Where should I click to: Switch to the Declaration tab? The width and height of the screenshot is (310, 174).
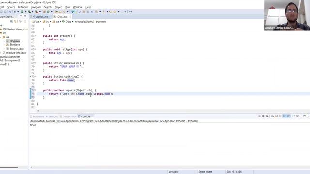point(68,116)
